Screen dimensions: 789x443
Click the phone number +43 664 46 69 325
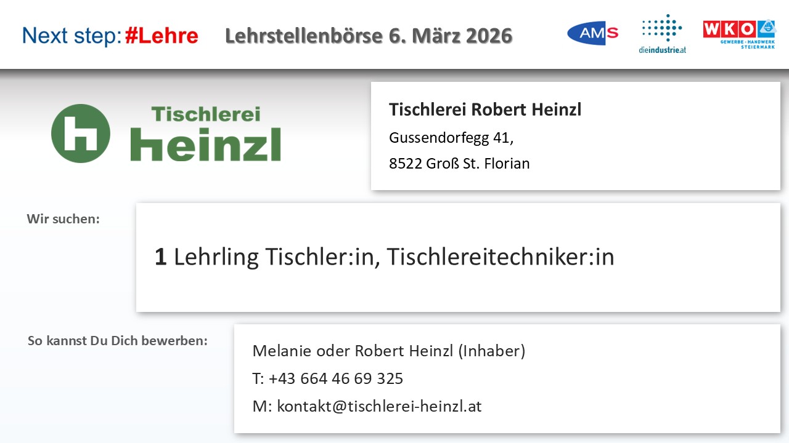[336, 378]
